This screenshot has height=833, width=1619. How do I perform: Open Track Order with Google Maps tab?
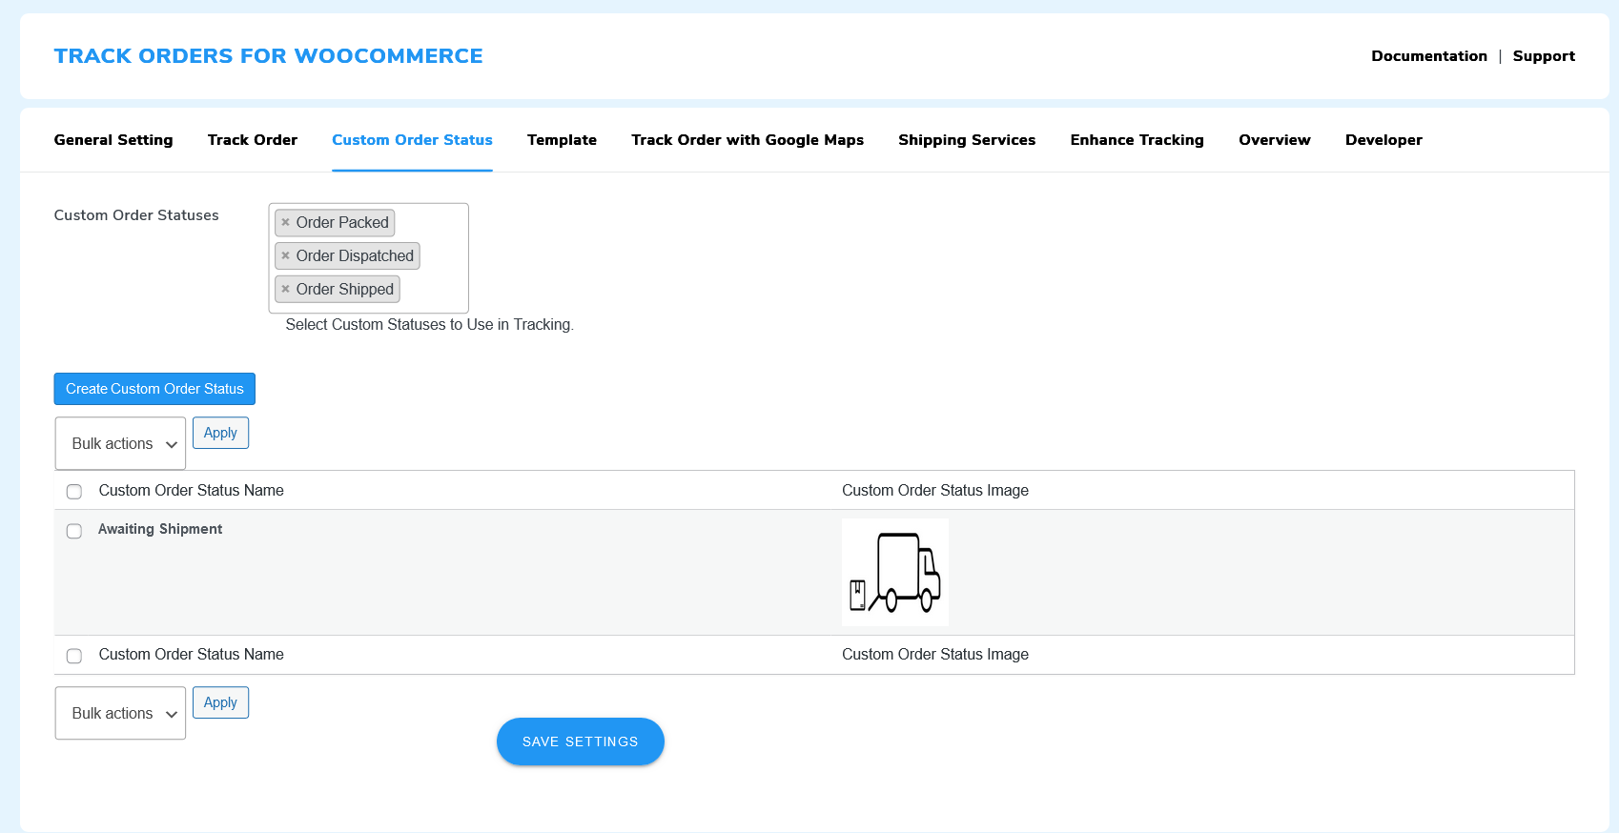click(x=748, y=140)
